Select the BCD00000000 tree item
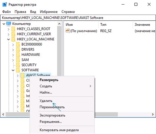 point(32,44)
